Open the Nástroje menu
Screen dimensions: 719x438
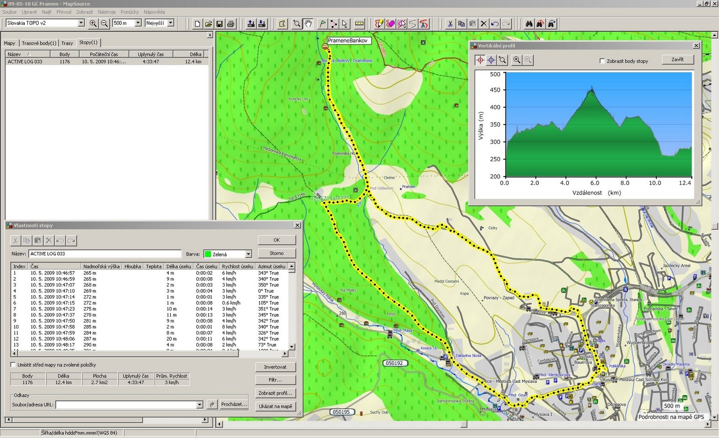[107, 12]
